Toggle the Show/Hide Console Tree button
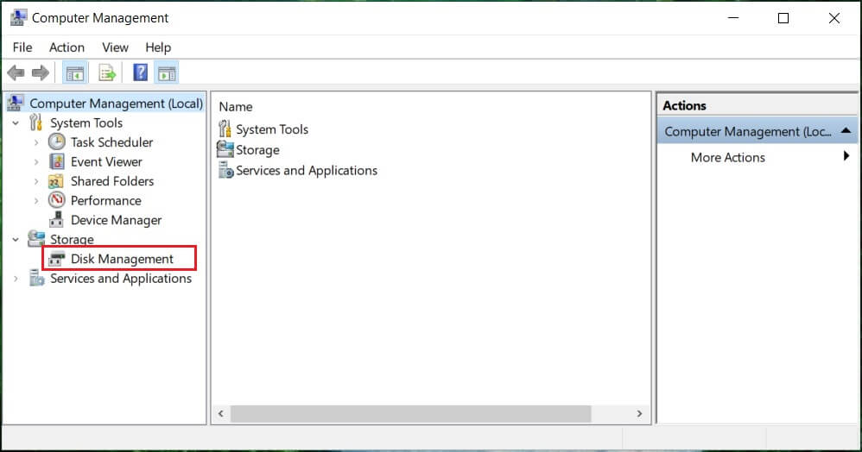Screen dimensions: 862x452 click(74, 73)
